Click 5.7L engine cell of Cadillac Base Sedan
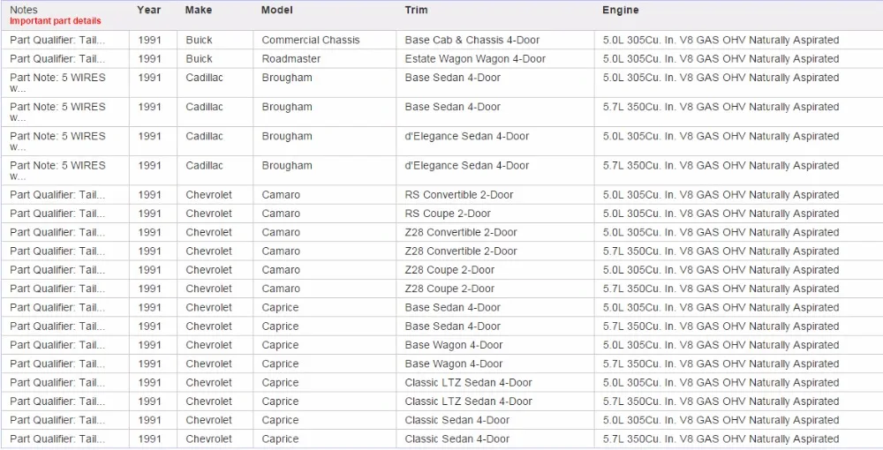Screen dimensions: 883x450 (721, 107)
